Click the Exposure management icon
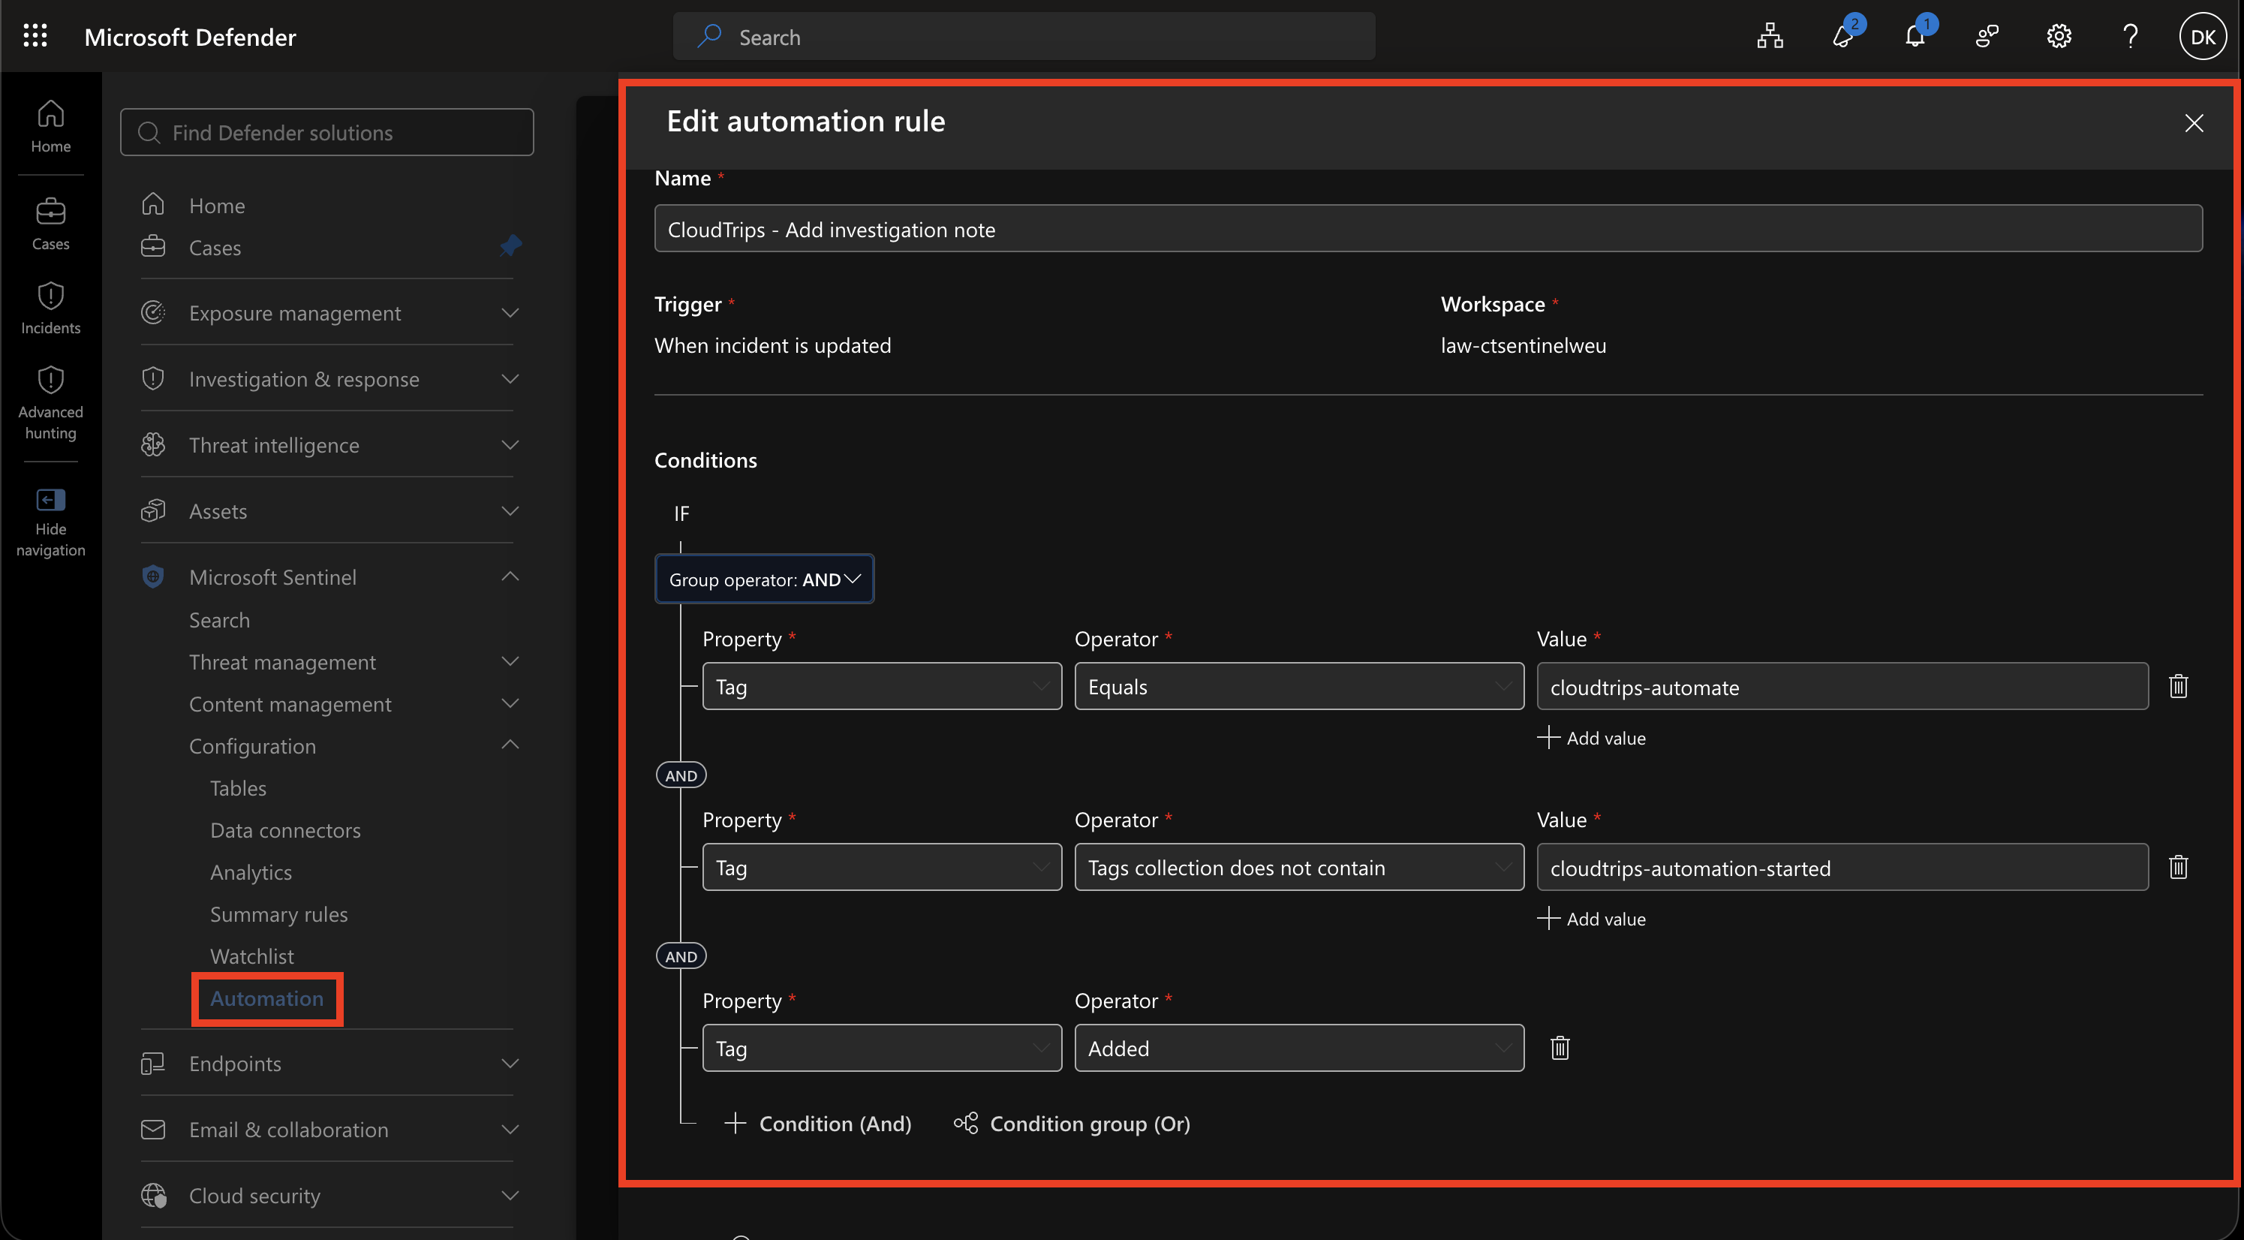The height and width of the screenshot is (1240, 2244). click(x=152, y=312)
